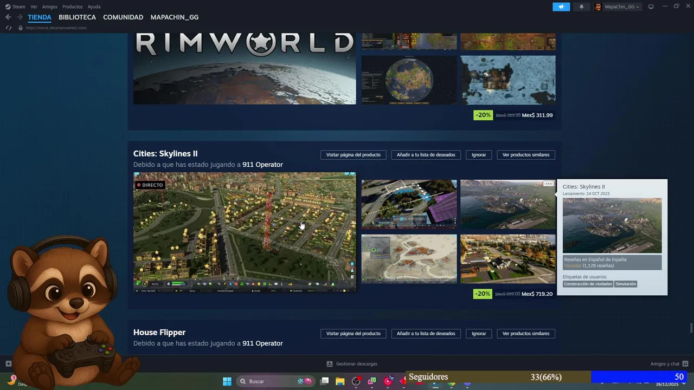Image resolution: width=694 pixels, height=390 pixels.
Task: Open the Amigos menu
Action: [x=50, y=6]
